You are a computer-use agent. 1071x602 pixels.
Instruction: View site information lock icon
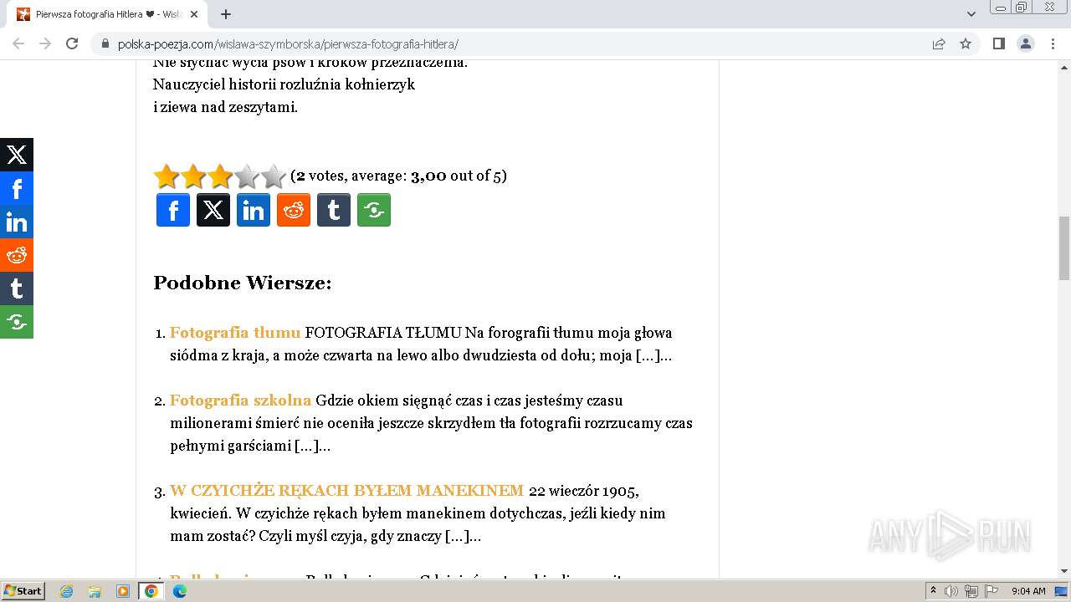pos(105,43)
